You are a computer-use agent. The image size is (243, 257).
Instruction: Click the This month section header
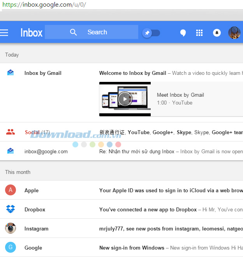tap(18, 172)
